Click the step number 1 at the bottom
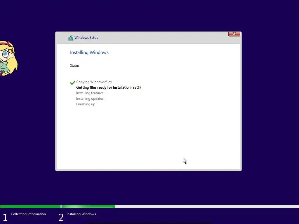The height and width of the screenshot is (224, 299). coord(5,217)
